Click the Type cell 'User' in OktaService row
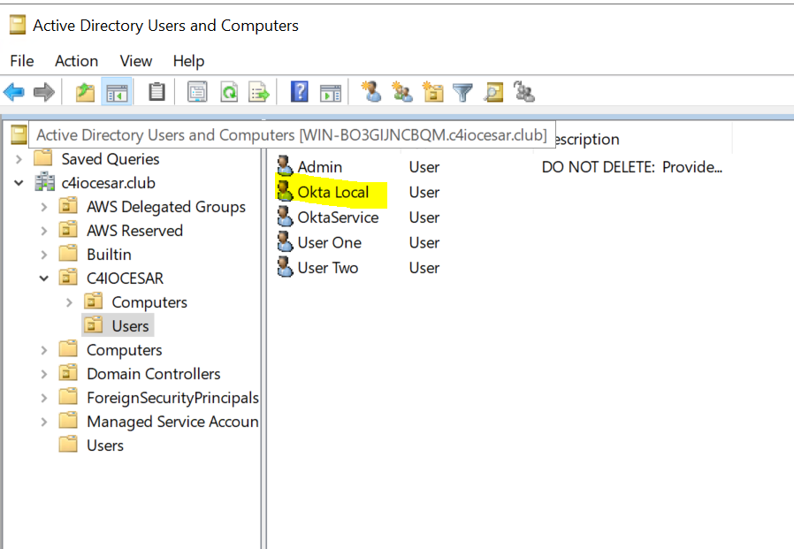This screenshot has height=549, width=794. (x=424, y=217)
